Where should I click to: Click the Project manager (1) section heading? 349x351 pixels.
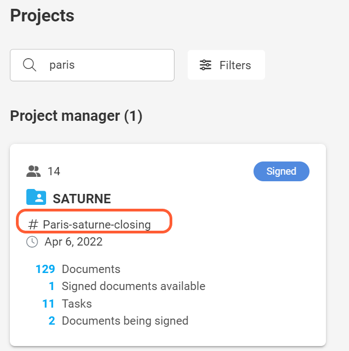pyautogui.click(x=76, y=116)
